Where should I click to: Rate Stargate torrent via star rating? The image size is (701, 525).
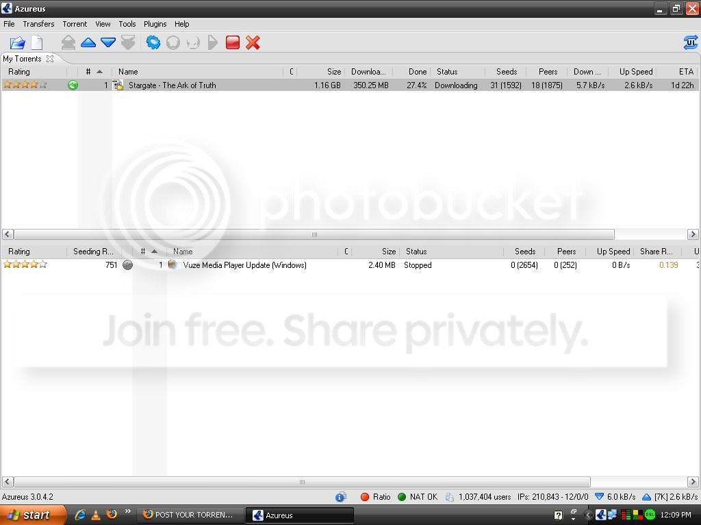coord(25,85)
